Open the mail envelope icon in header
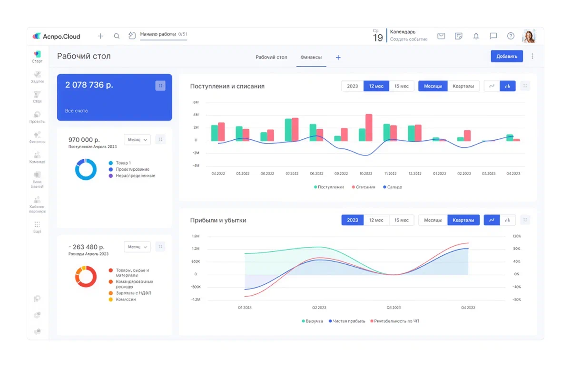The image size is (571, 367). coord(441,36)
